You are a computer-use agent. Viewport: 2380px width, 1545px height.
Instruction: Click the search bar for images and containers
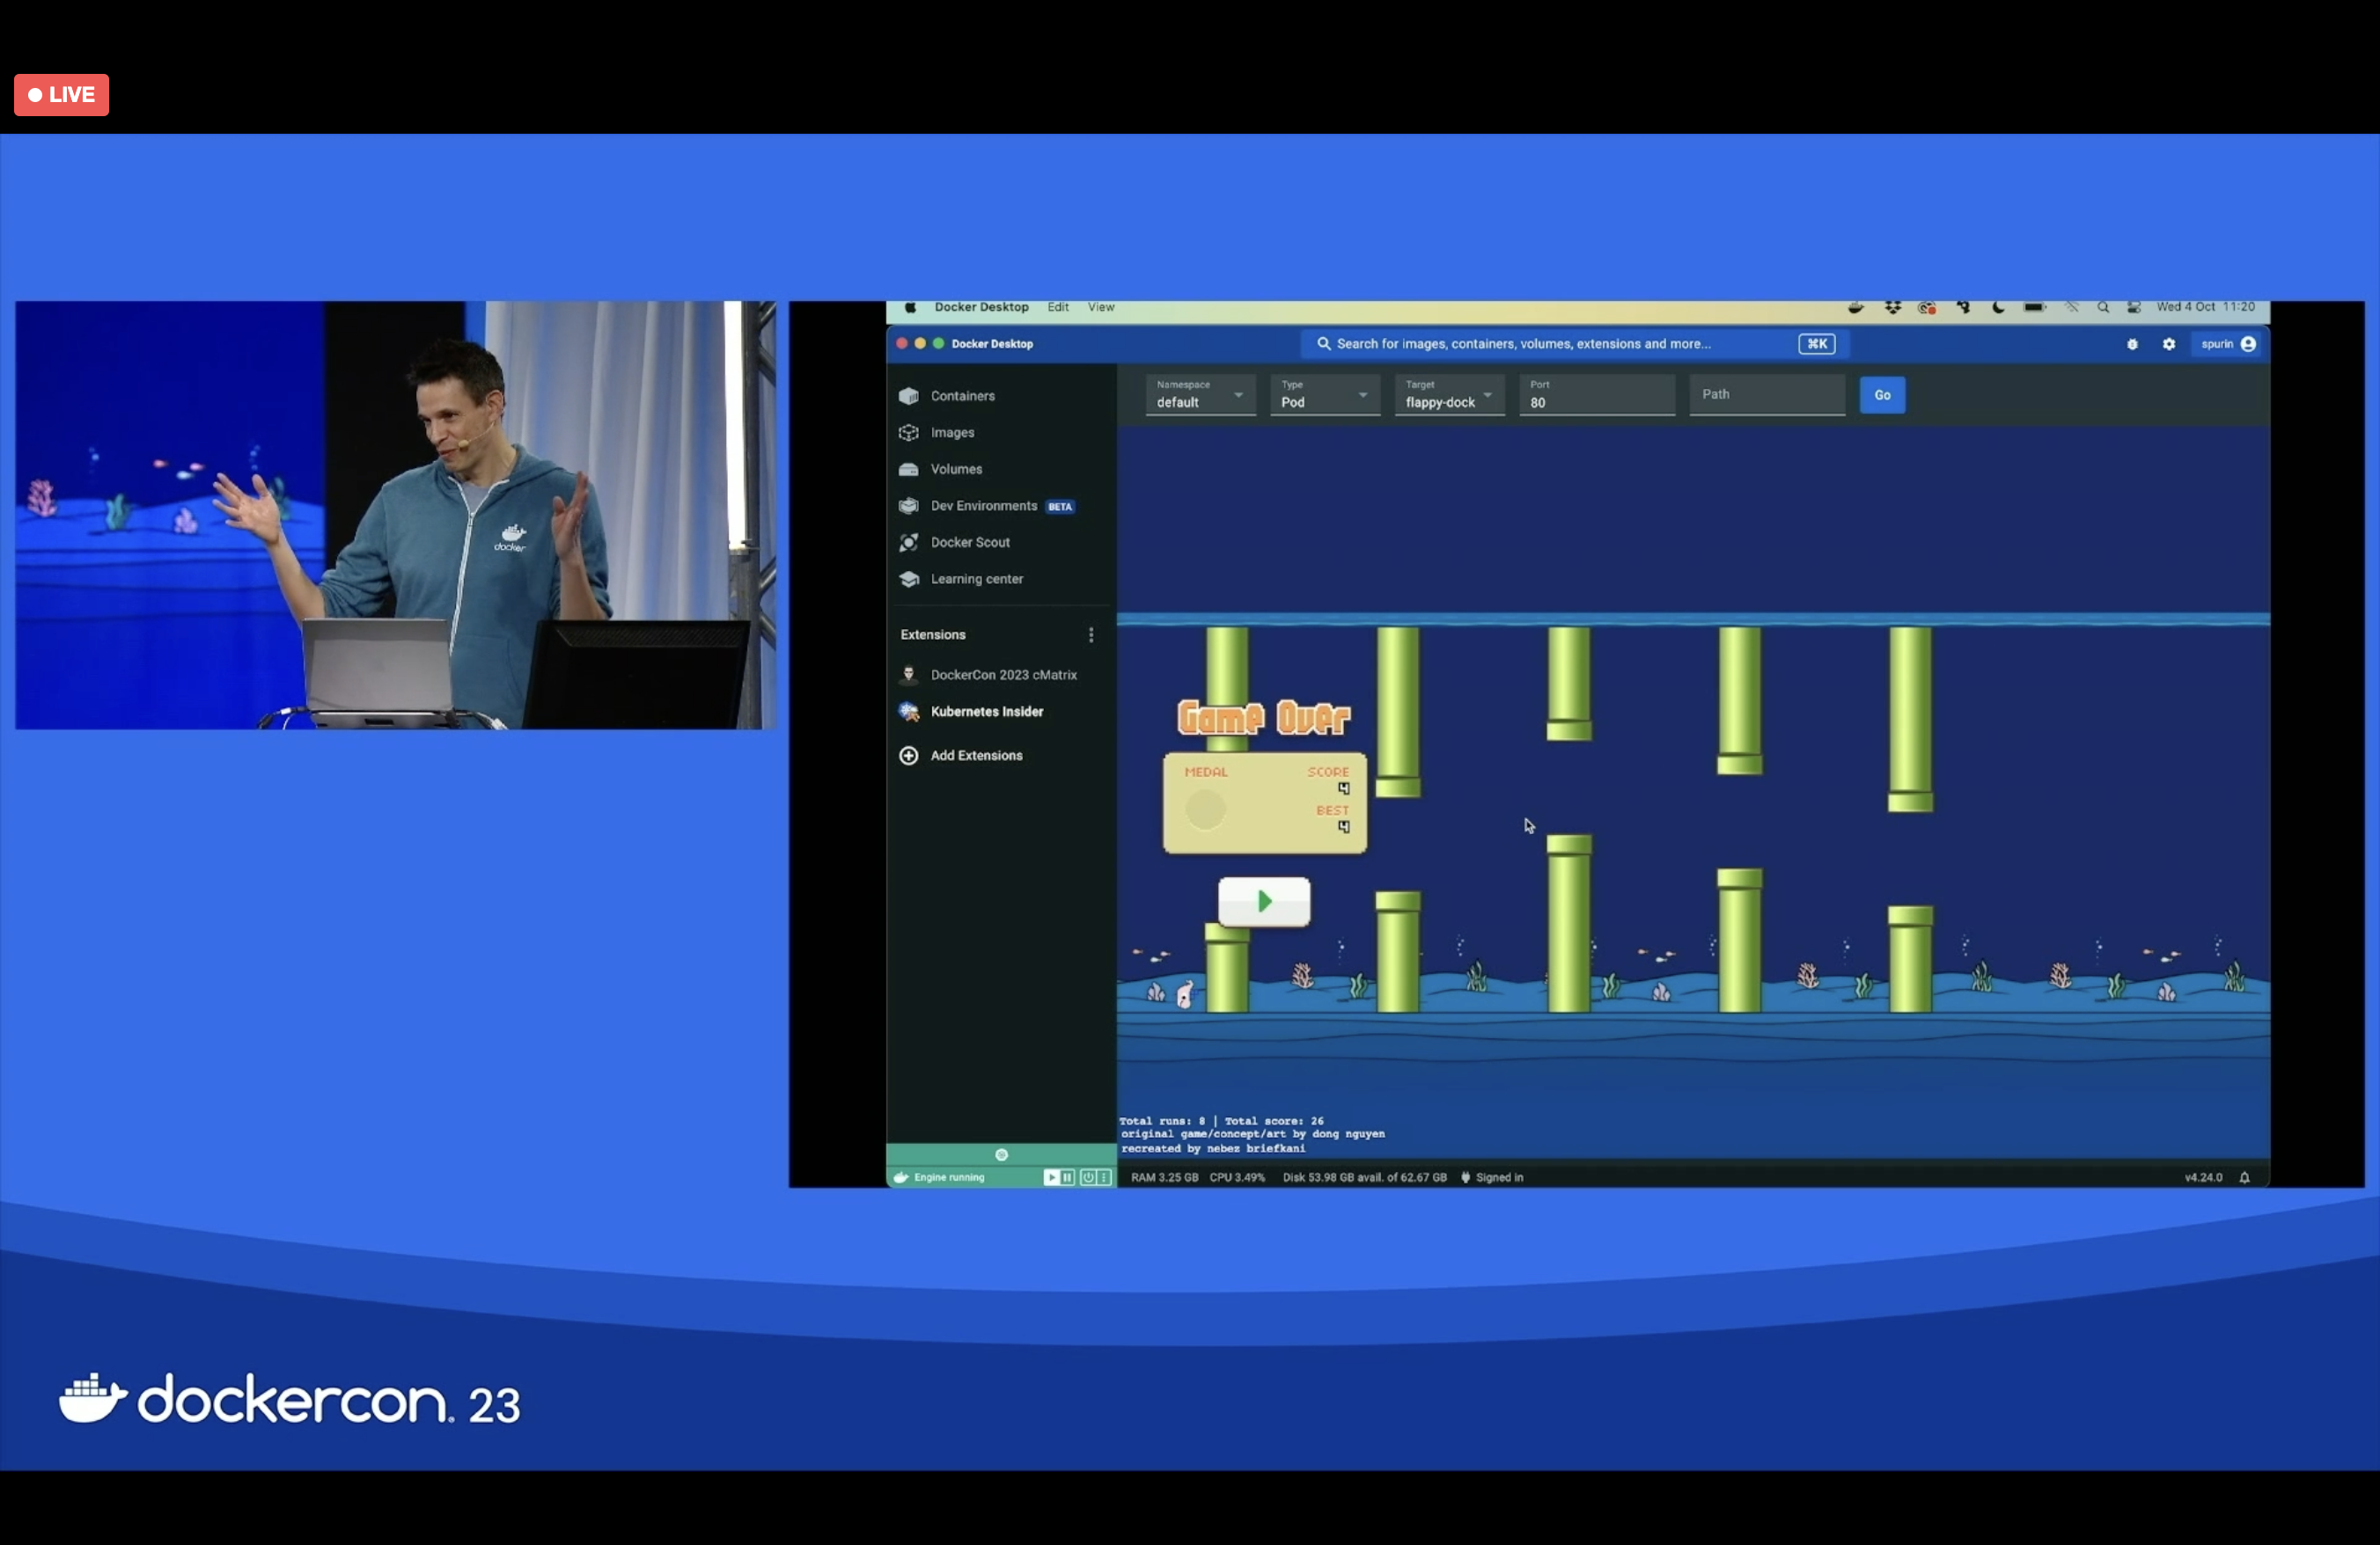click(1574, 344)
